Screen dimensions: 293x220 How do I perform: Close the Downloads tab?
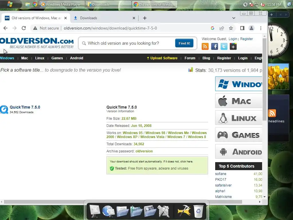[134, 18]
